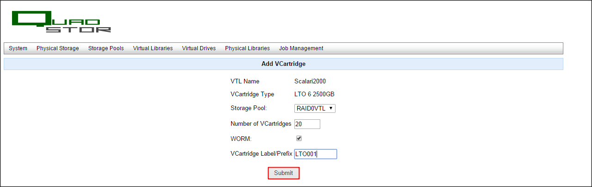The height and width of the screenshot is (187, 592).
Task: Open the Physical Storage menu
Action: 58,48
